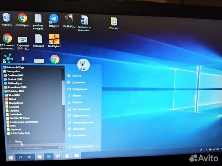Screen dimensions: 222x166
Task: Launch PowerPoint 2016 from the start menu
Action: pyautogui.click(x=15, y=87)
